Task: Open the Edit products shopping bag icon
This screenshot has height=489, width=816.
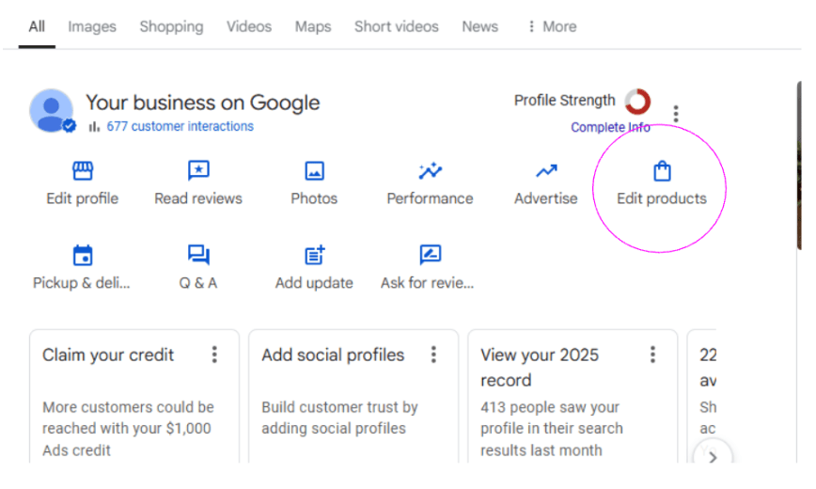Action: [x=662, y=171]
